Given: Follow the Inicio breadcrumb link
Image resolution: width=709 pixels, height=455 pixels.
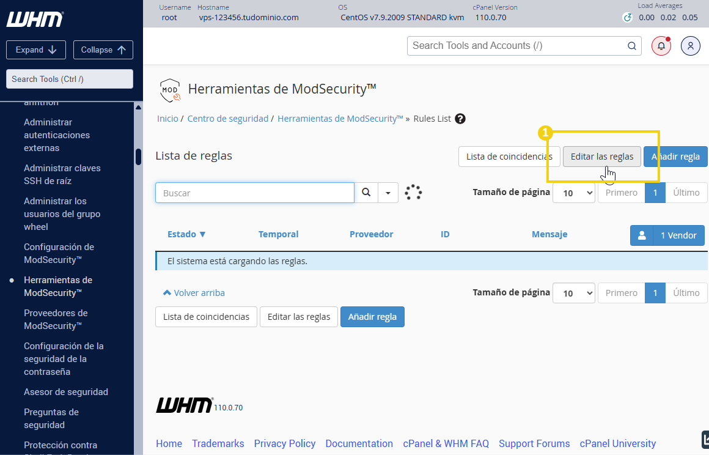Looking at the screenshot, I should point(167,119).
